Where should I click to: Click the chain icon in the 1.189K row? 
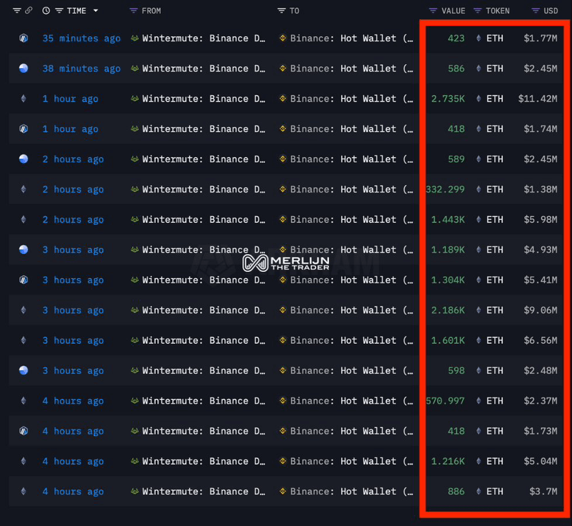[x=23, y=250]
